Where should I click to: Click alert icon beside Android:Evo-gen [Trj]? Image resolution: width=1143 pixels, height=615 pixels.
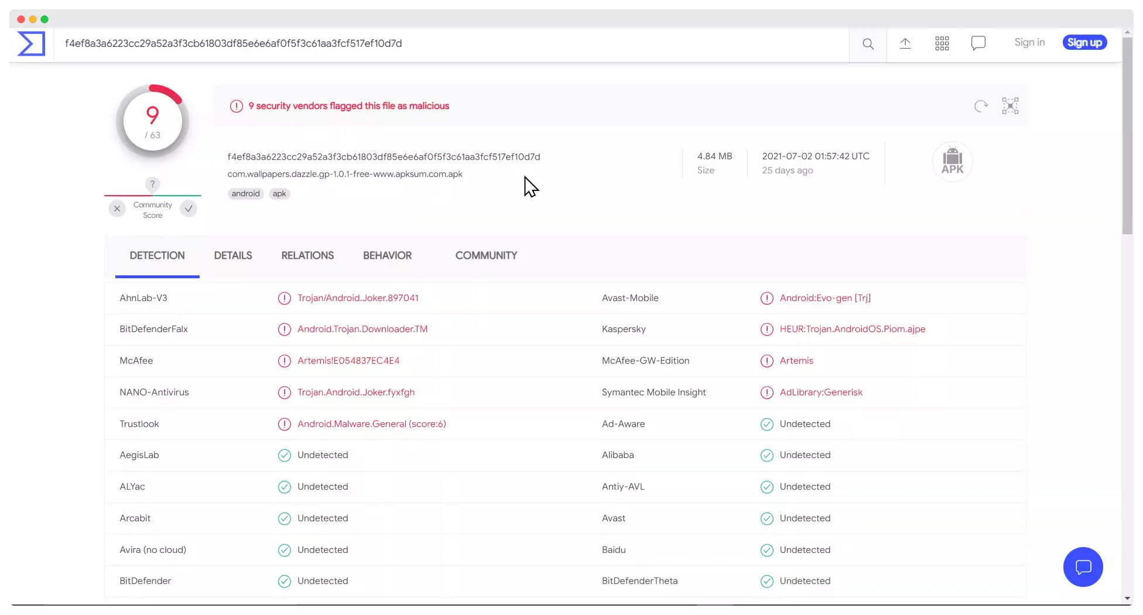coord(766,298)
